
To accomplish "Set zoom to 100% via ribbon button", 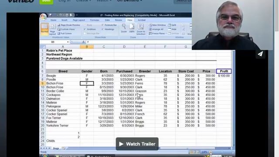I will click(132, 28).
